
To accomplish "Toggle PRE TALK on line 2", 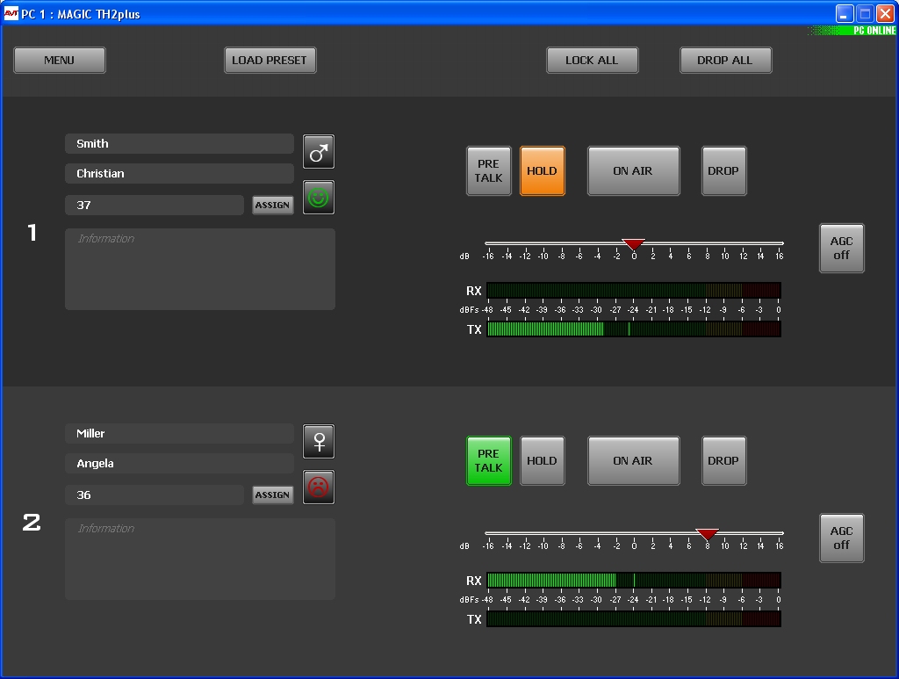I will [488, 461].
